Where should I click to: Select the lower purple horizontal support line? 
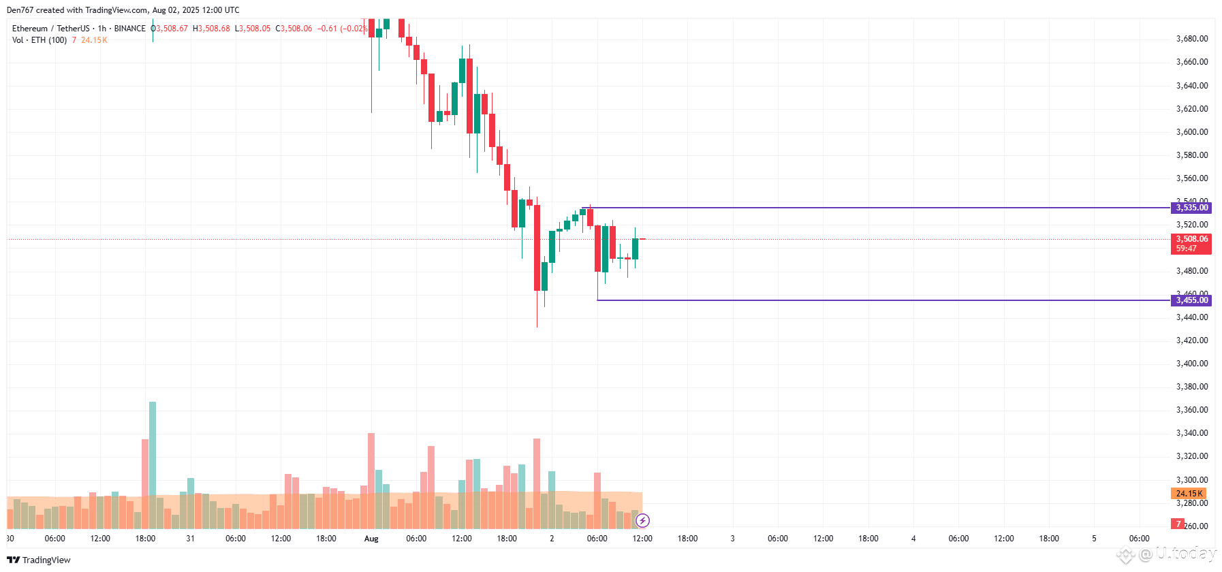tap(883, 300)
